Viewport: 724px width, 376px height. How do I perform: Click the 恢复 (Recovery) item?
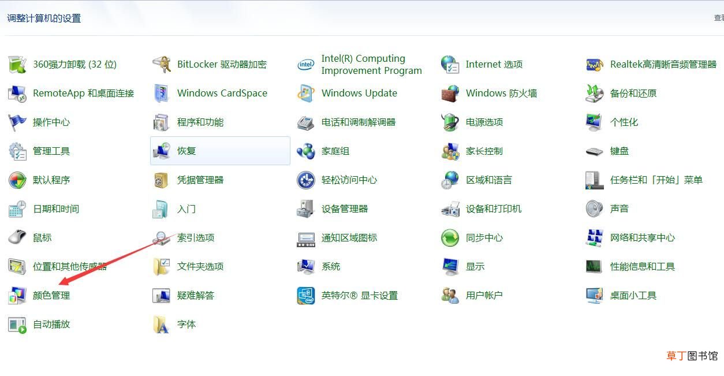[x=186, y=151]
